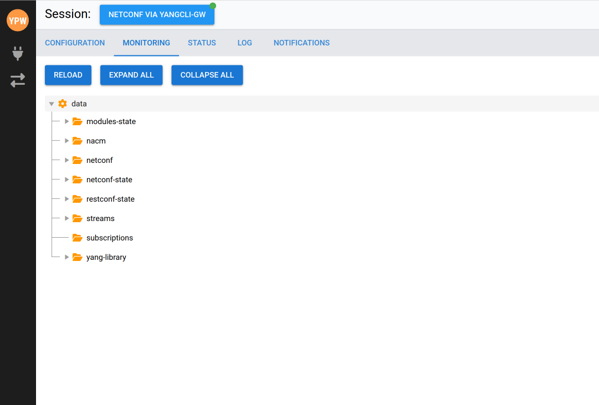Image resolution: width=599 pixels, height=405 pixels.
Task: Select the NETCONF VIA YANGCLI-GW session button
Action: [157, 15]
